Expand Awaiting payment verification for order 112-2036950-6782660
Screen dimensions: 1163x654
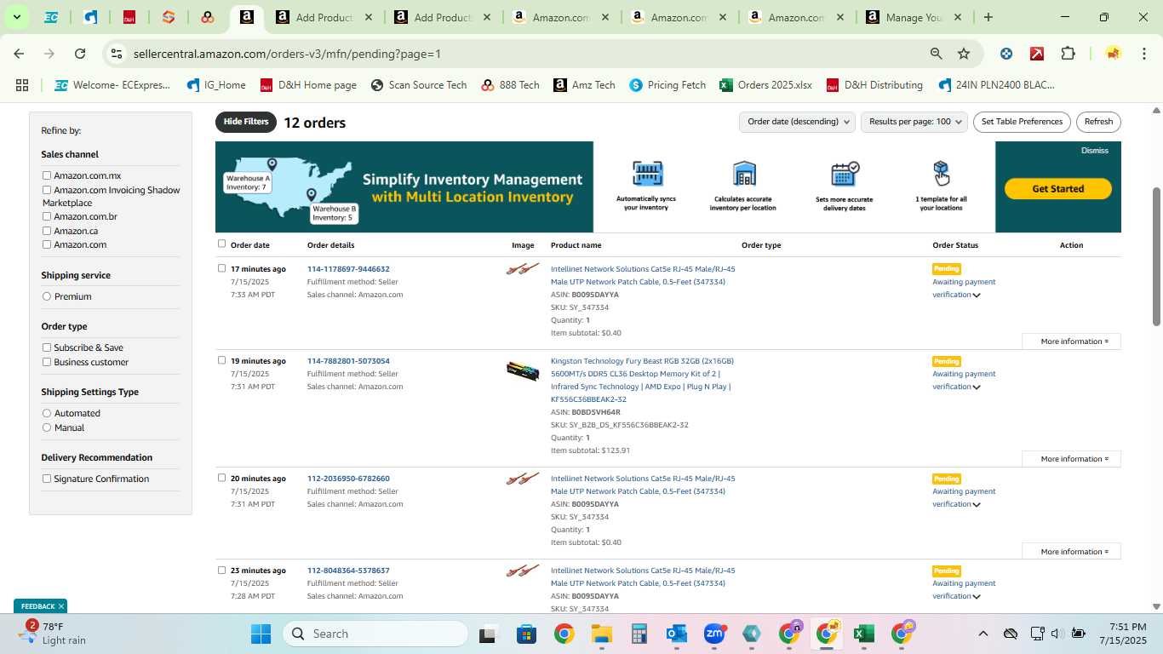[977, 505]
